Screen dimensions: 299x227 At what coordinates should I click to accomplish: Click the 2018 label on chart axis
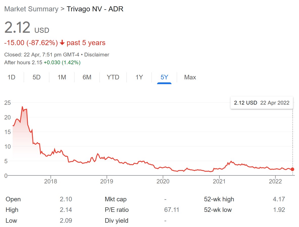(51, 181)
